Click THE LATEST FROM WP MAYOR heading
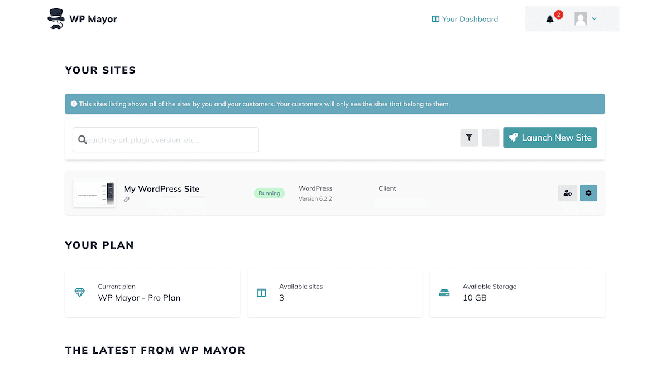 tap(155, 350)
